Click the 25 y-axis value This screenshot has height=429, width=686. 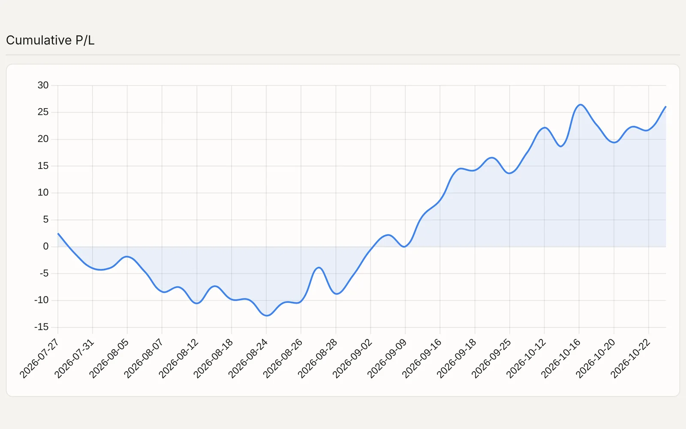click(x=43, y=112)
